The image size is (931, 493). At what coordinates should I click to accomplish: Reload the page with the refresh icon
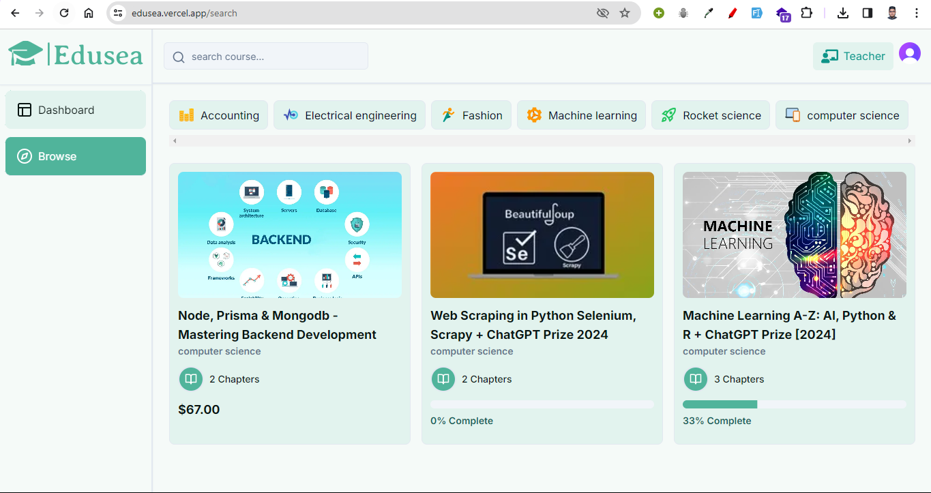click(64, 13)
